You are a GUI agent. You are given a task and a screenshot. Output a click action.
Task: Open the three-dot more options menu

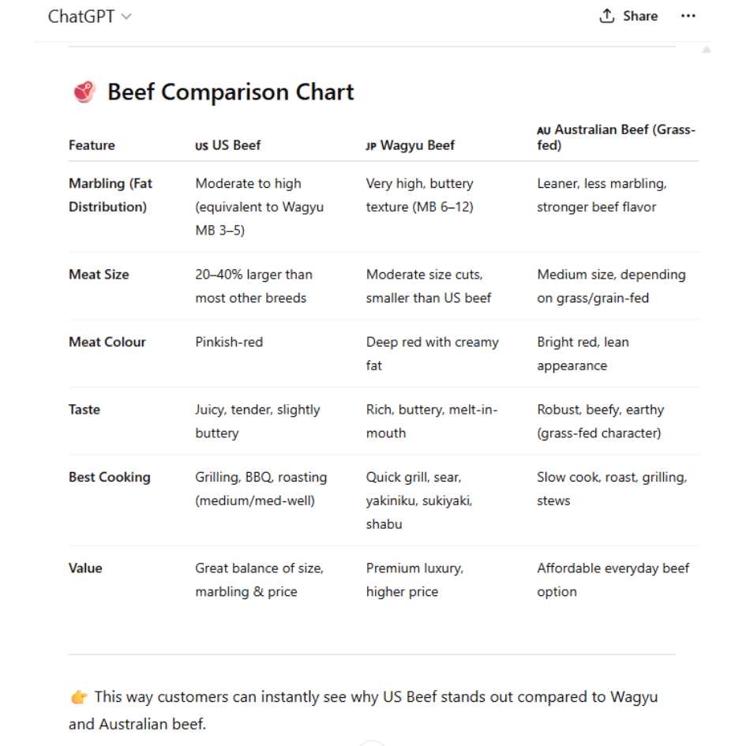click(x=688, y=16)
